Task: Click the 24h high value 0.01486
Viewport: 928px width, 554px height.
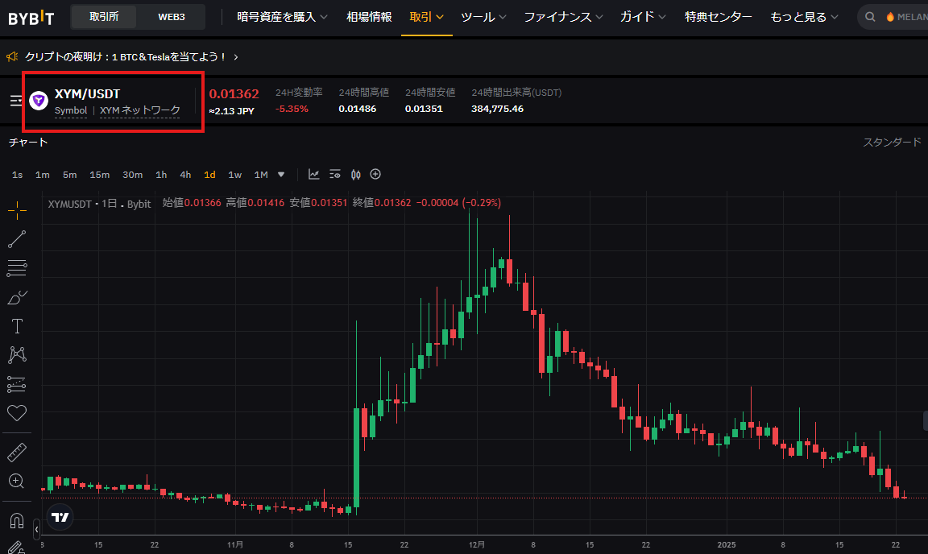Action: [358, 109]
